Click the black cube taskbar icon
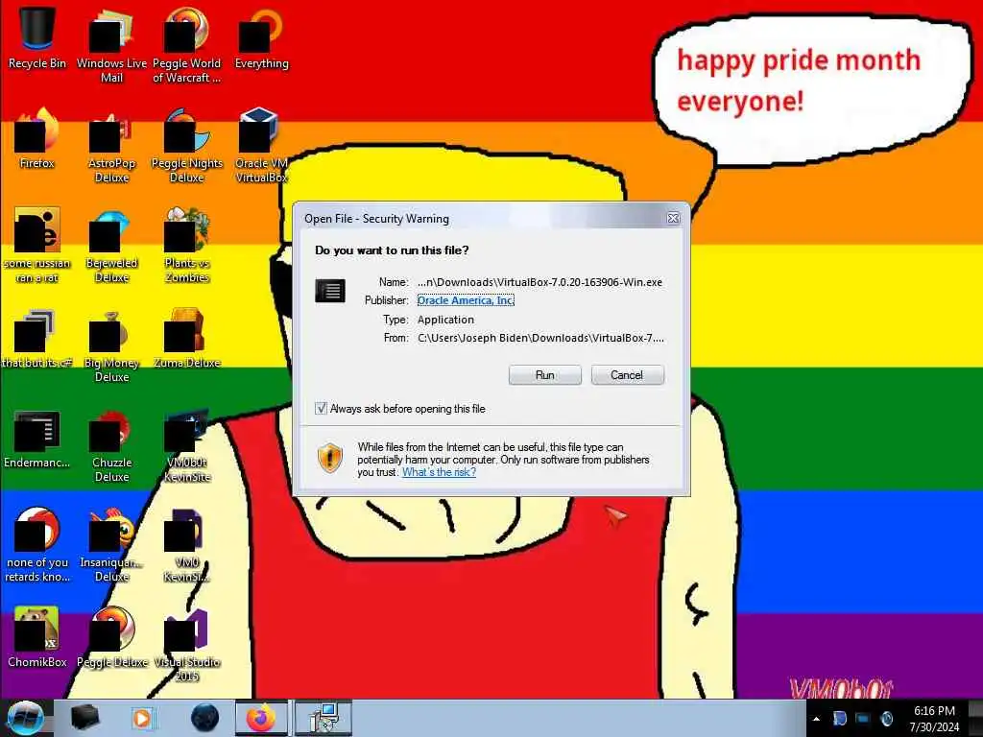This screenshot has width=983, height=737. (x=84, y=718)
